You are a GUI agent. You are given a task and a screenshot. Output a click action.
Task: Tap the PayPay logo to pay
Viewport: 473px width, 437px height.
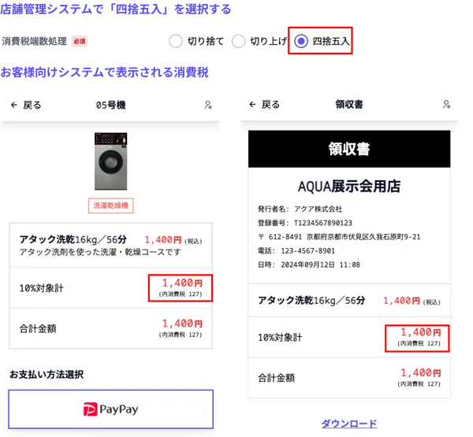point(110,409)
